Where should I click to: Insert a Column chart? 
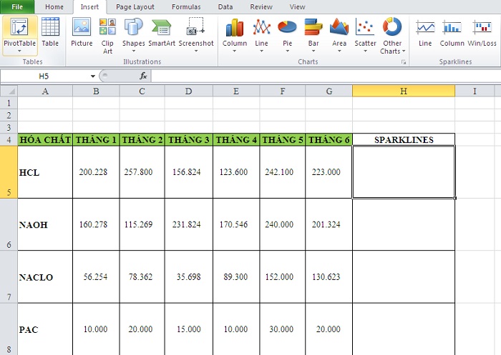(235, 36)
